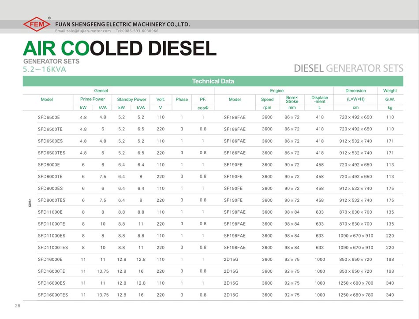Image resolution: width=419 pixels, height=319 pixels.
Task: Click the DIESEL GENERATOR SETS heading
Action: (x=348, y=68)
